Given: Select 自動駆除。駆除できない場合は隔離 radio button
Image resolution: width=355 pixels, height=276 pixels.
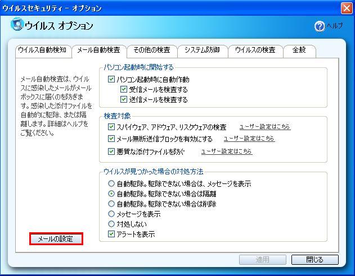Looking at the screenshot, I should tap(111, 194).
